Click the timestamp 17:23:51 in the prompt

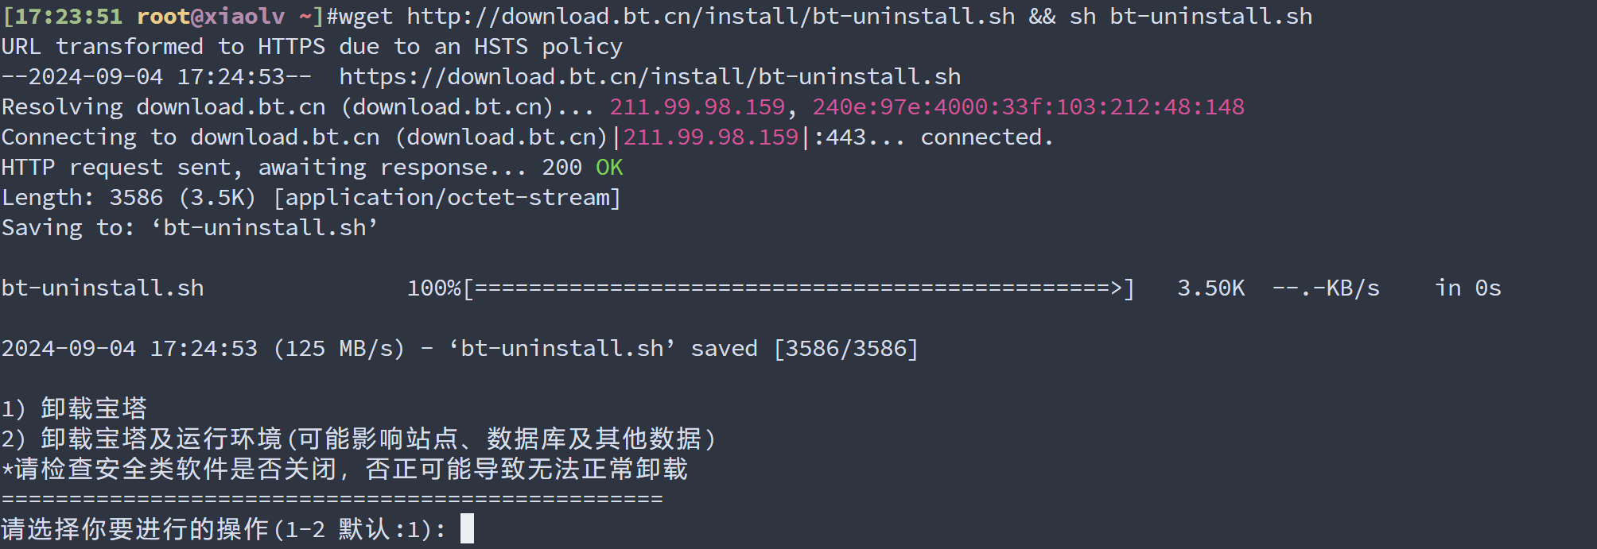click(x=69, y=16)
